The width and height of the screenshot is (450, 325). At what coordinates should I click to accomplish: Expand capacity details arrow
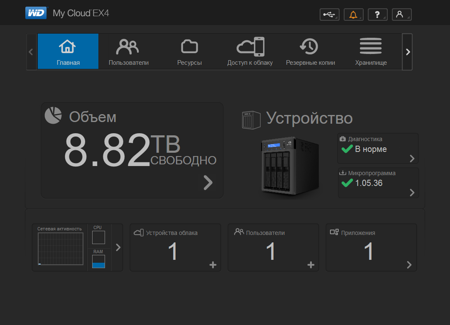coord(208,183)
